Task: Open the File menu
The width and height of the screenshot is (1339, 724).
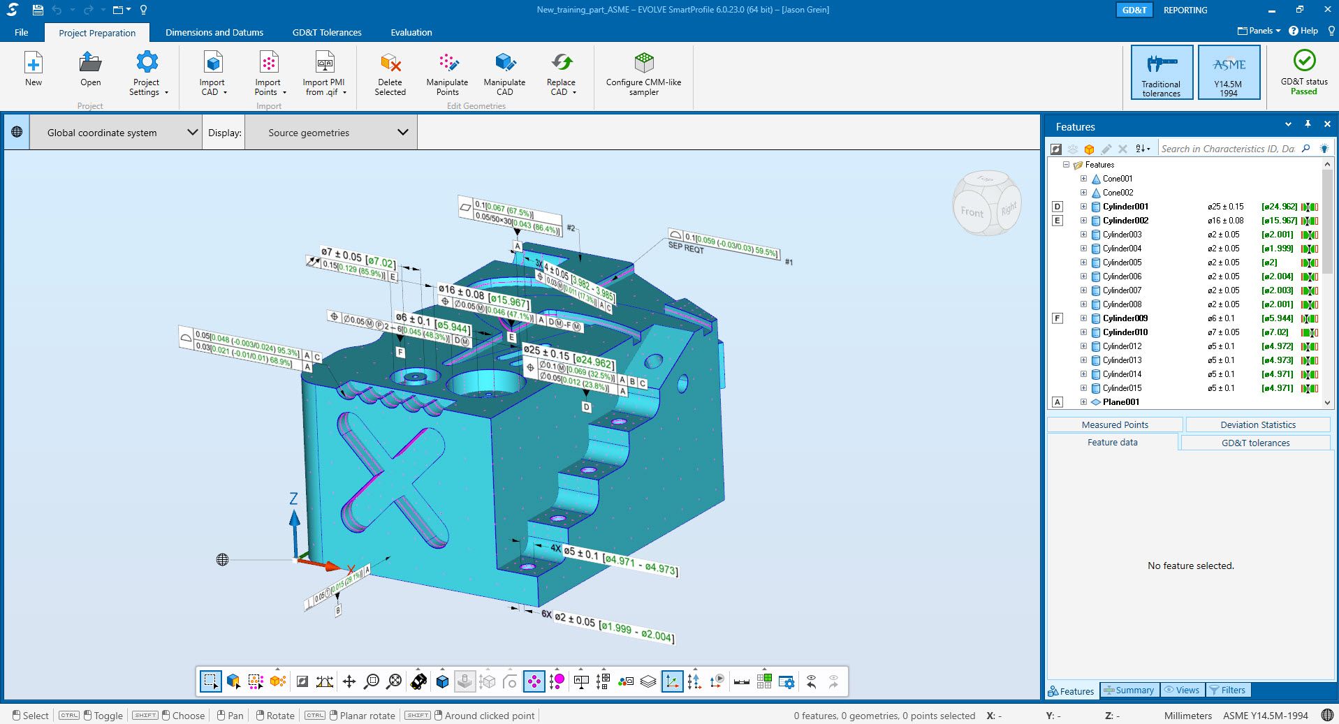Action: pyautogui.click(x=21, y=32)
